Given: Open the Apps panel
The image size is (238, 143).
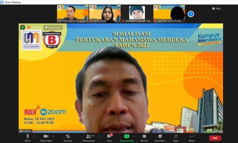Looking at the screenshot, I should click(x=176, y=138).
